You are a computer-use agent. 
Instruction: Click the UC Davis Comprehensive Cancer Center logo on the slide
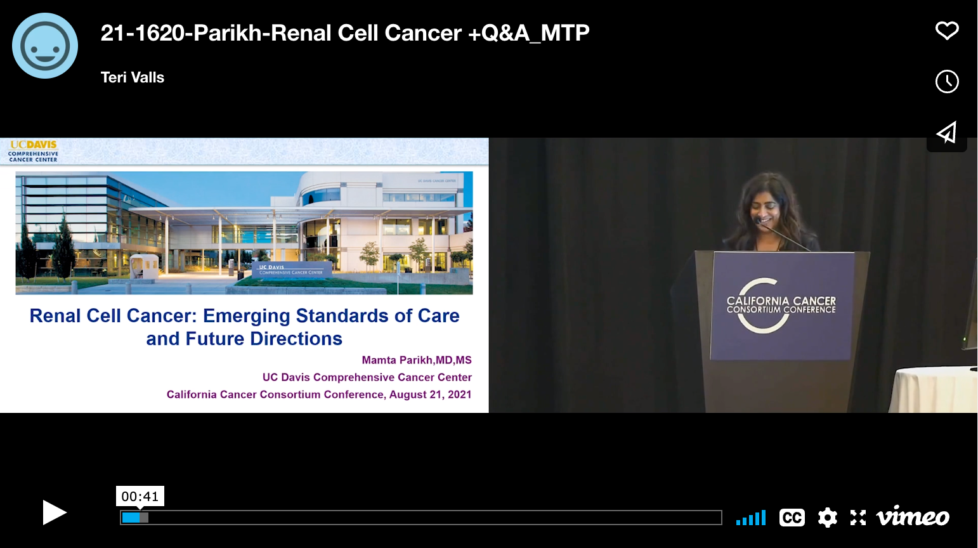pos(34,152)
